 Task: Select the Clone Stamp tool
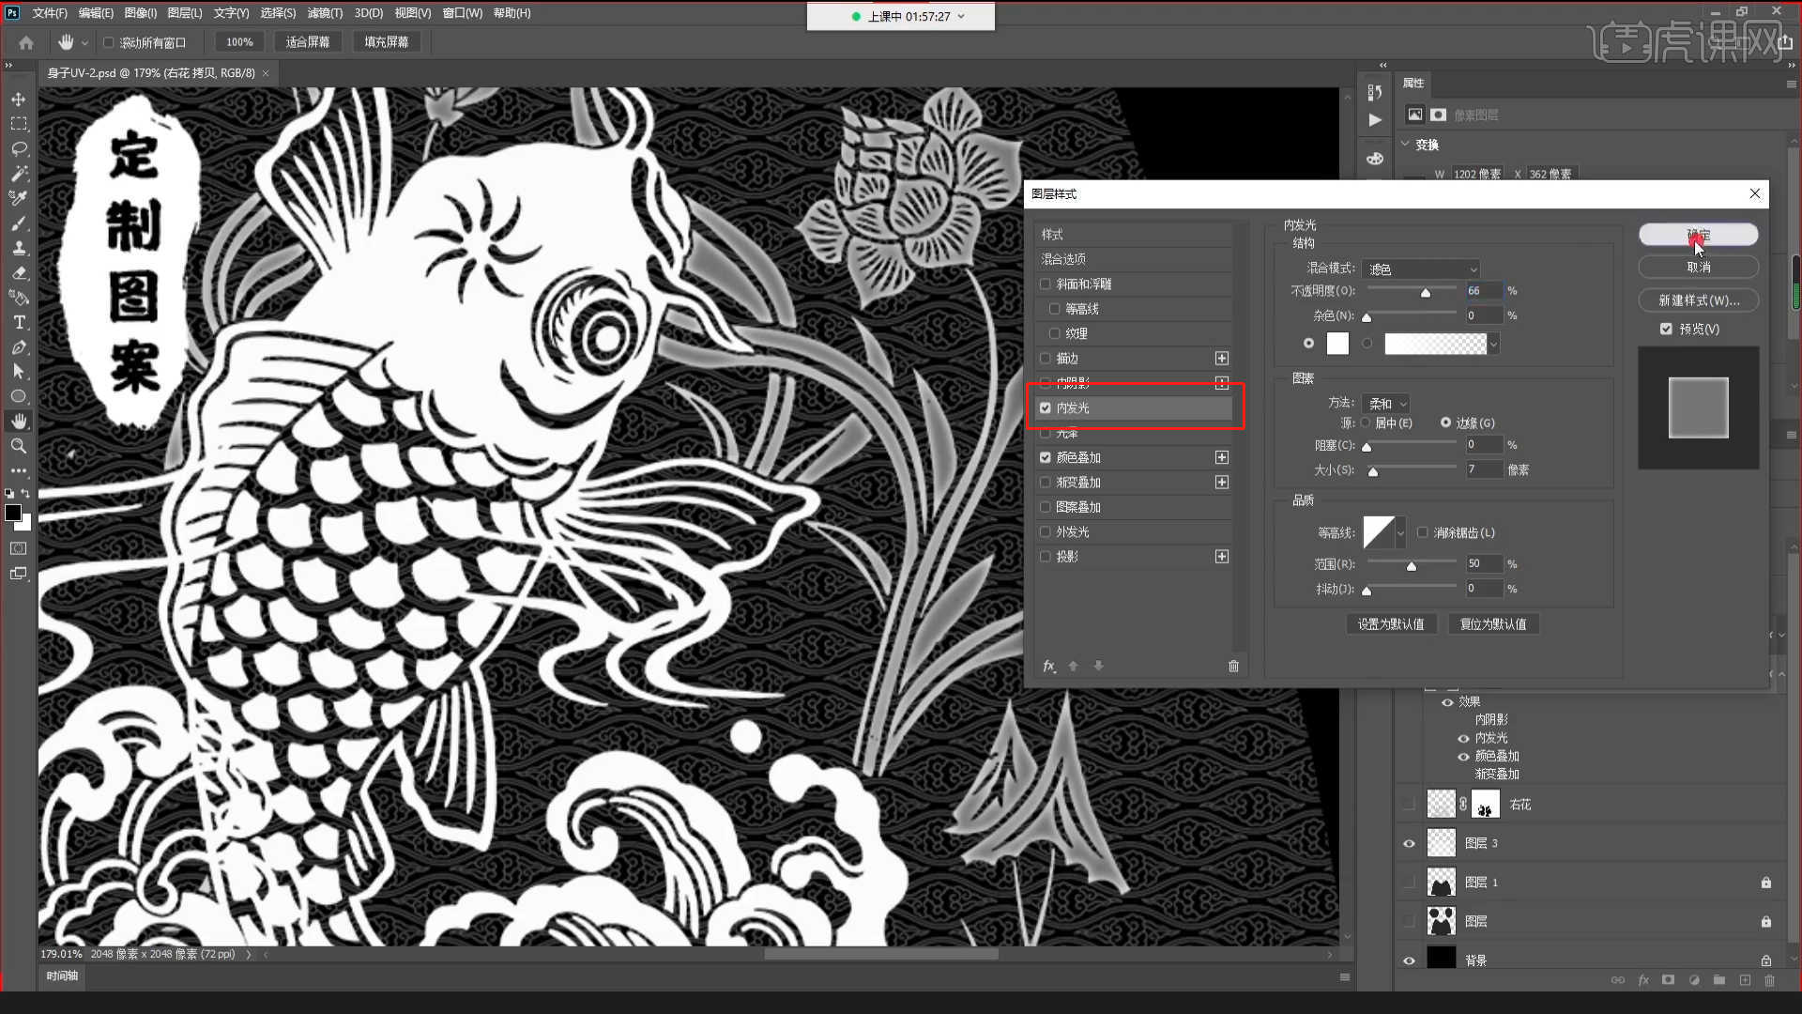click(19, 248)
